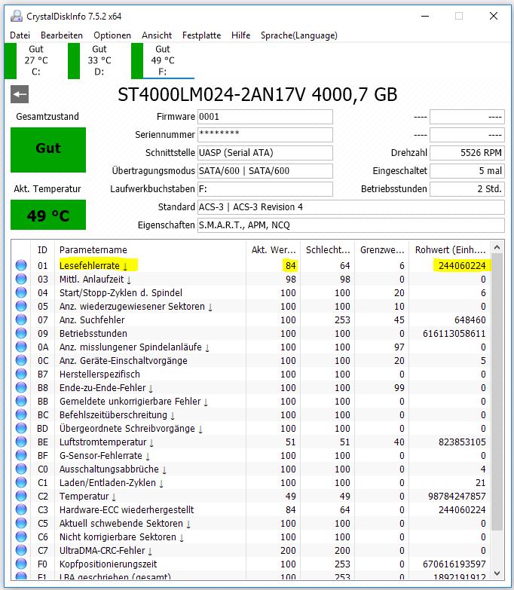Screen dimensions: 514x590
Task: Click the green Gut health status button
Action: pos(48,150)
